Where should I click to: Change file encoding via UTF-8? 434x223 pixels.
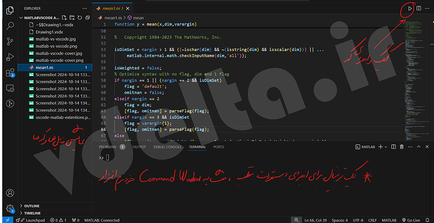tap(358, 220)
